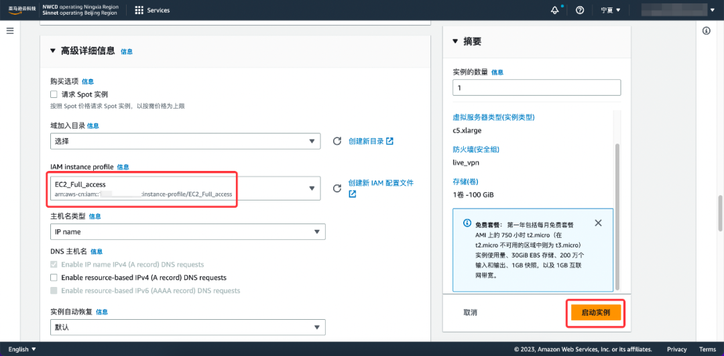This screenshot has width=724, height=356.
Task: Collapse the 摘要 summary panel
Action: (456, 42)
